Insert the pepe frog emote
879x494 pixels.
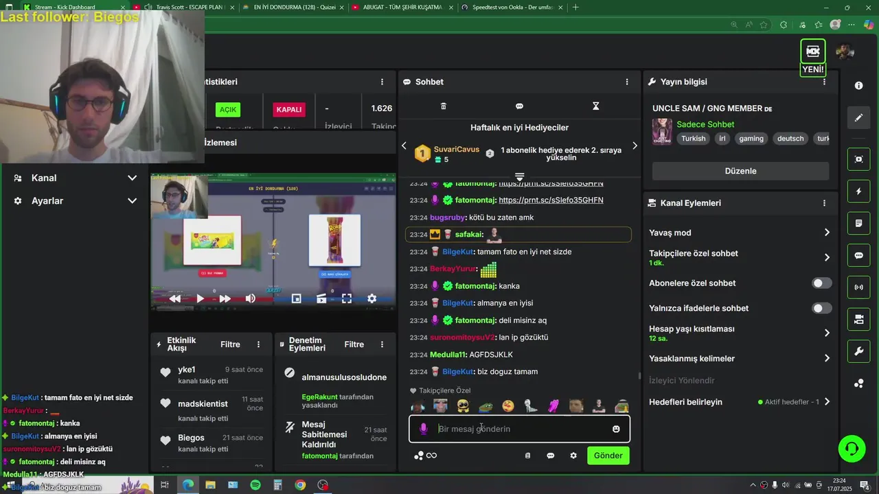[486, 406]
